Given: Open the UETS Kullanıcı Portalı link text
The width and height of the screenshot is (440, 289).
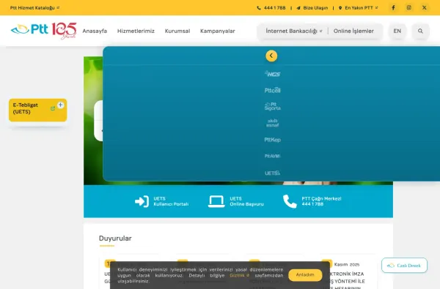Looking at the screenshot, I should coord(171,201).
